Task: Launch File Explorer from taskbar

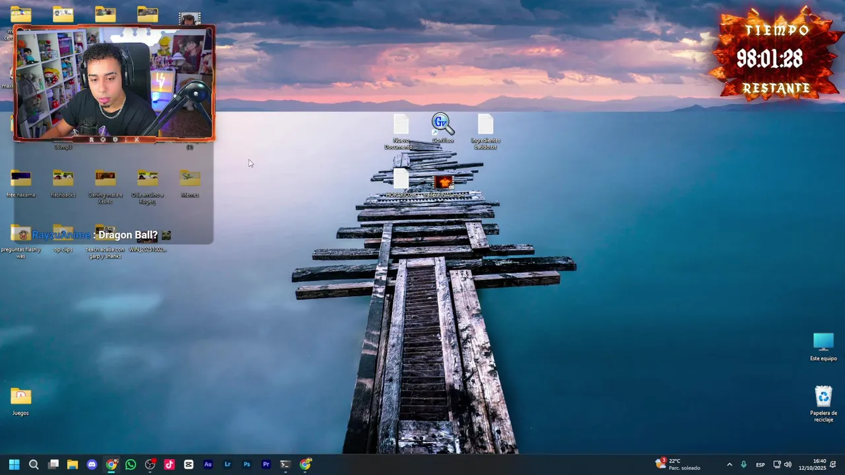Action: (x=73, y=464)
